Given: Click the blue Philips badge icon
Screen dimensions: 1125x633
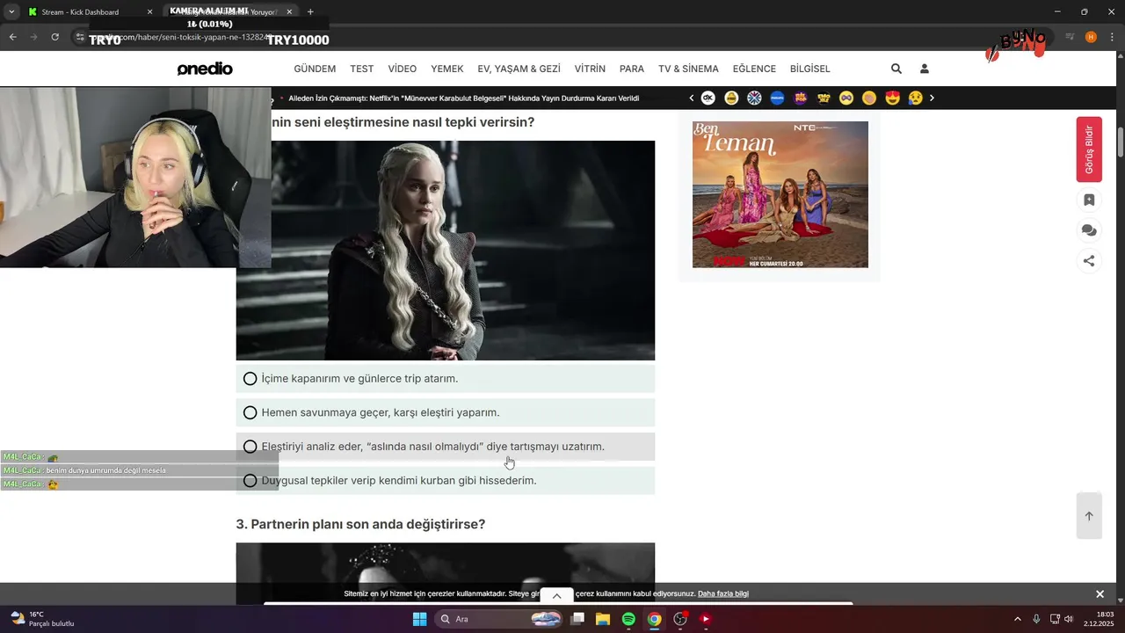Looking at the screenshot, I should [x=777, y=98].
